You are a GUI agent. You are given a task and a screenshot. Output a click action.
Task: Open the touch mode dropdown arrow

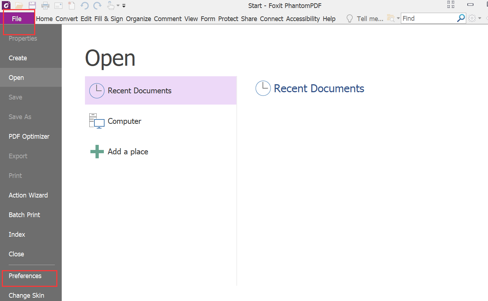click(x=118, y=6)
